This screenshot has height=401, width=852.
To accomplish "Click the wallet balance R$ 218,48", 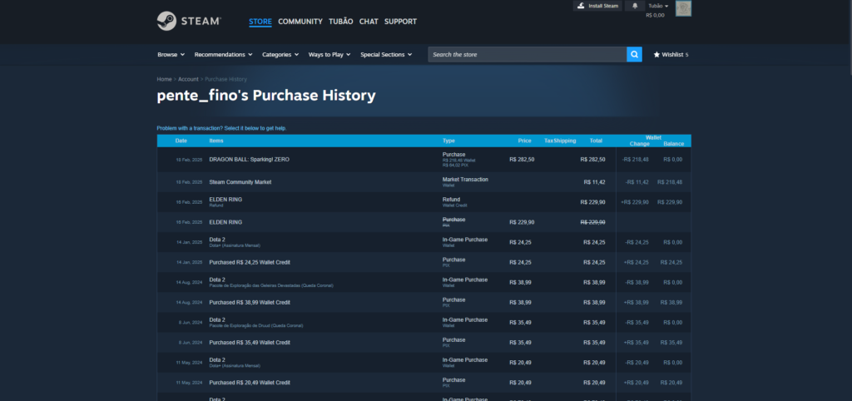I will (x=670, y=182).
